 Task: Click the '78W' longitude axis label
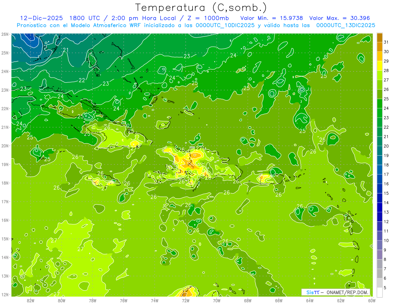92,300
